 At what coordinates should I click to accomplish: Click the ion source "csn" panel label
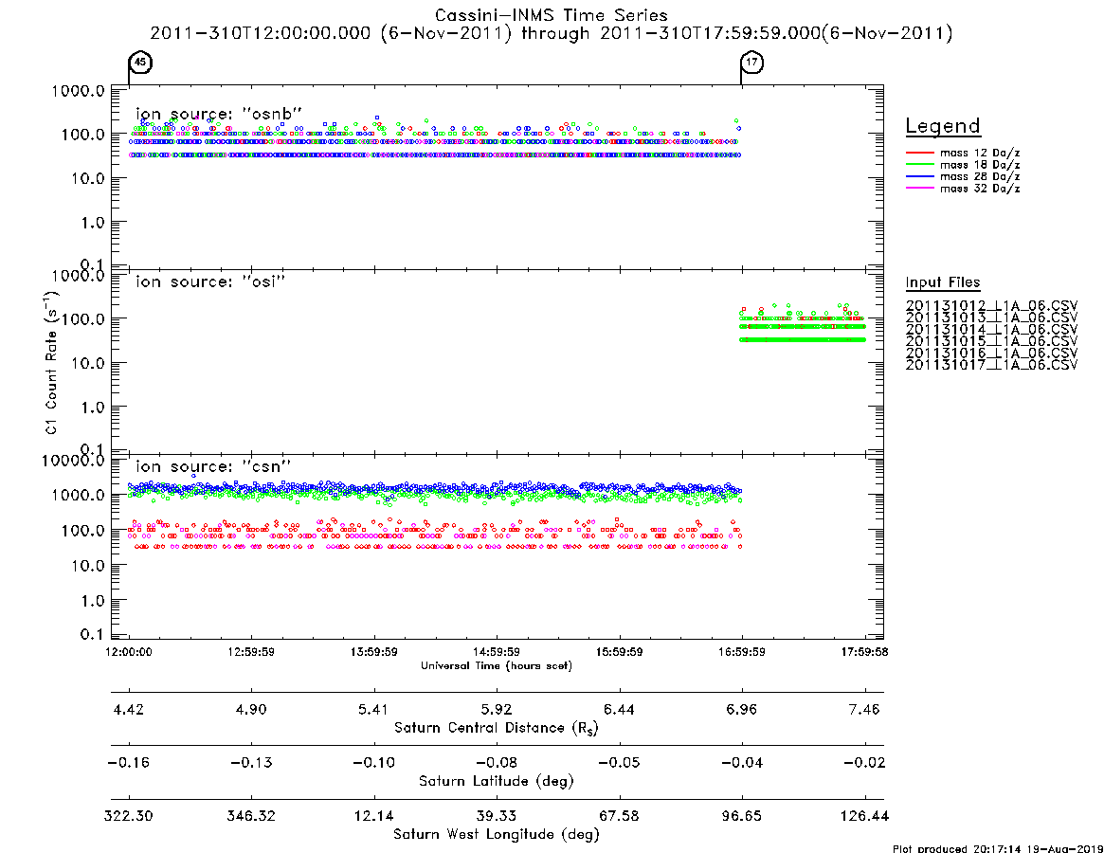213,466
